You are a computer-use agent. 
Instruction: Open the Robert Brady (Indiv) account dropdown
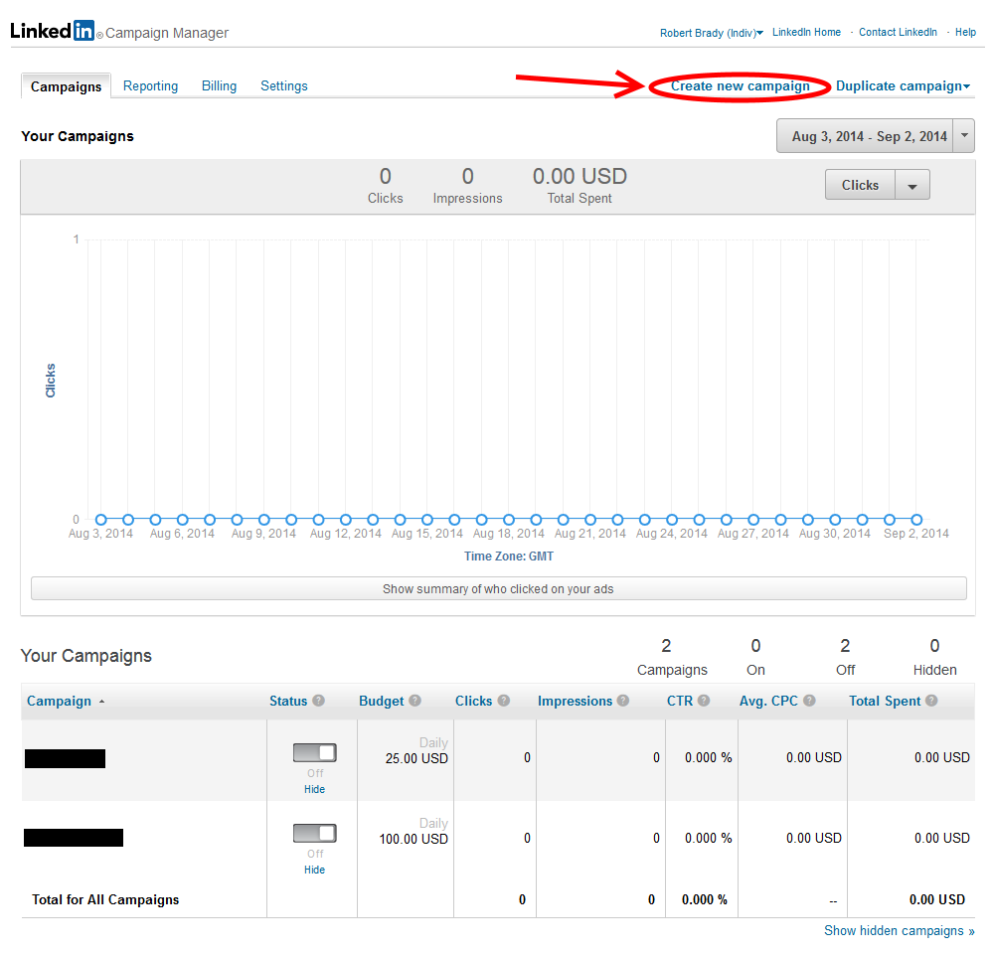pos(712,33)
